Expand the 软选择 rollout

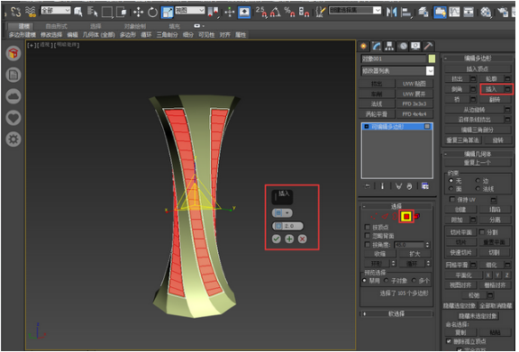[365, 314]
